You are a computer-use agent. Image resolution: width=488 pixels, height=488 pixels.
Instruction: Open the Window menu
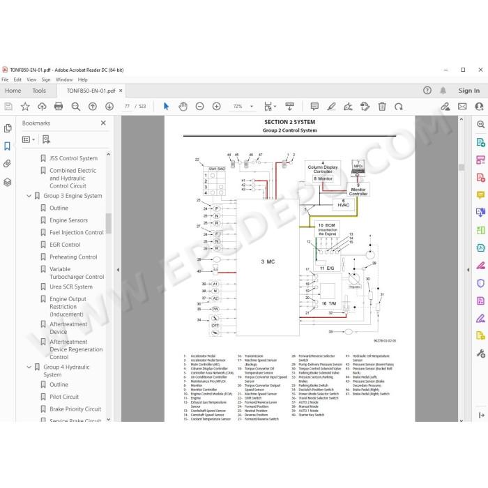click(x=64, y=79)
